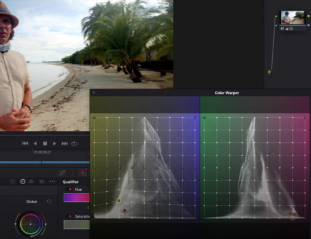This screenshot has width=311, height=239.
Task: Click the left handle on the Global wheel ring
Action: click(x=16, y=224)
